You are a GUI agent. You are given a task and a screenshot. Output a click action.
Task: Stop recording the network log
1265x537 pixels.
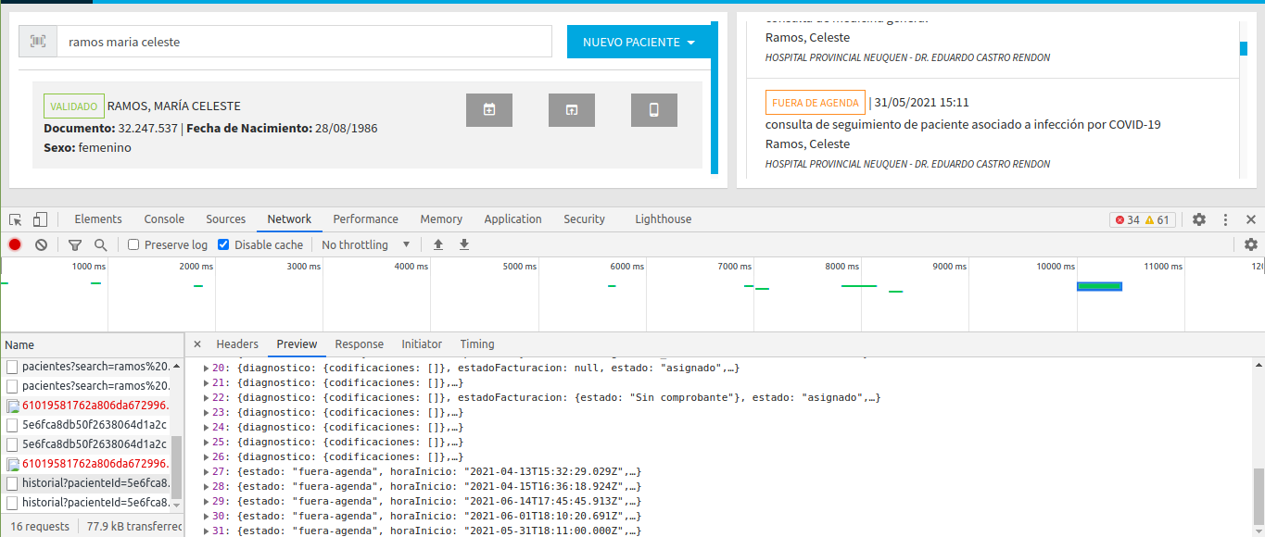click(15, 244)
